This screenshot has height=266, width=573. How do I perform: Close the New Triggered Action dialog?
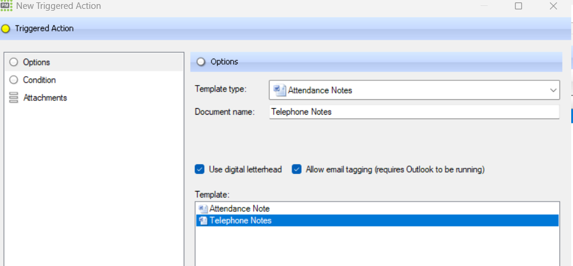click(x=553, y=6)
